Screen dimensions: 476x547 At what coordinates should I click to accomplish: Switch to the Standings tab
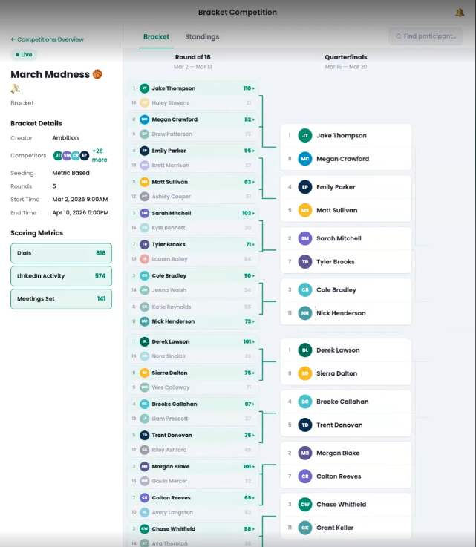pyautogui.click(x=201, y=37)
